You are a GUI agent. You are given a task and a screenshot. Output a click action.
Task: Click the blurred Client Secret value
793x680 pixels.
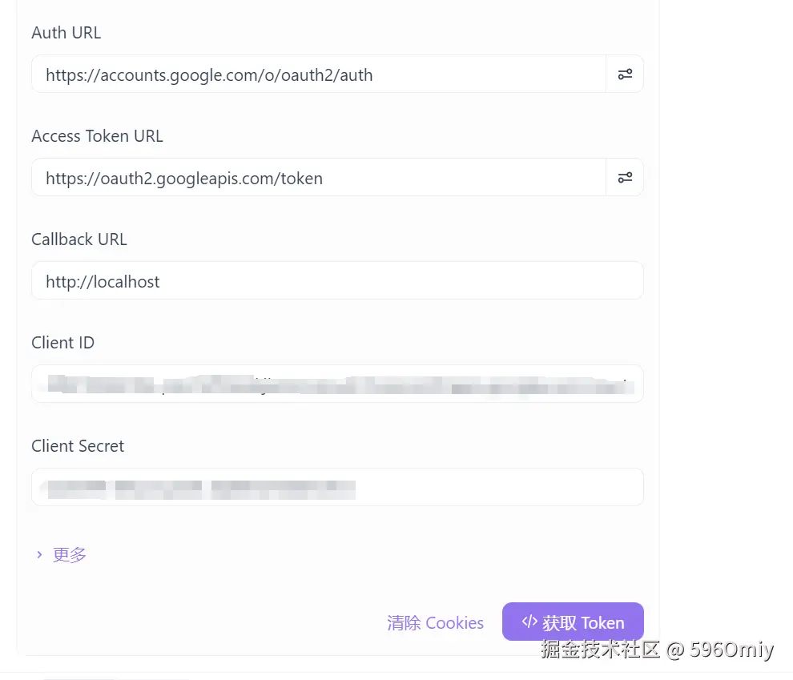point(200,487)
